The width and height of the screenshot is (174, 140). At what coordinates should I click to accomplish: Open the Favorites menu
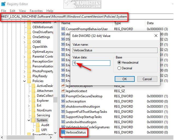pyautogui.click(x=36, y=11)
